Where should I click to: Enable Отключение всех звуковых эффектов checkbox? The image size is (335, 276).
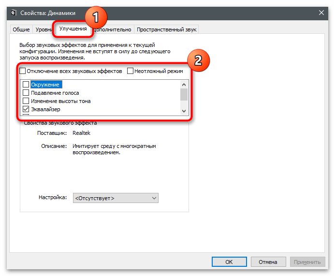(x=22, y=71)
